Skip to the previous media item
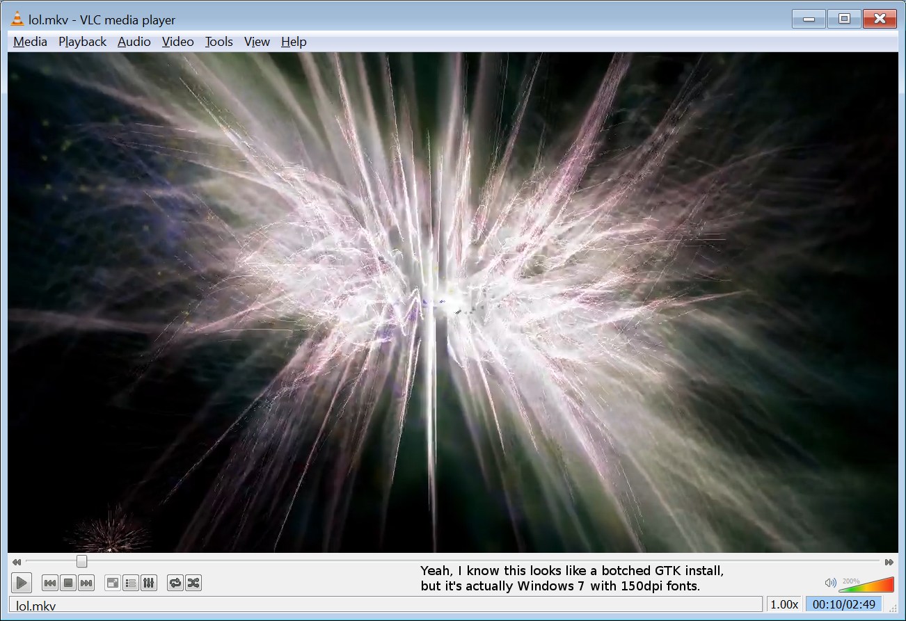 click(50, 583)
